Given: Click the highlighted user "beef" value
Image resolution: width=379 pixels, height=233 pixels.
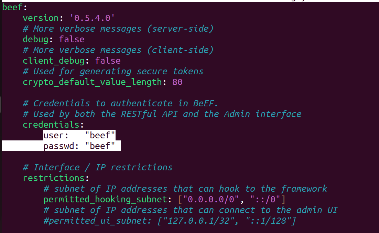Looking at the screenshot, I should pyautogui.click(x=100, y=135).
